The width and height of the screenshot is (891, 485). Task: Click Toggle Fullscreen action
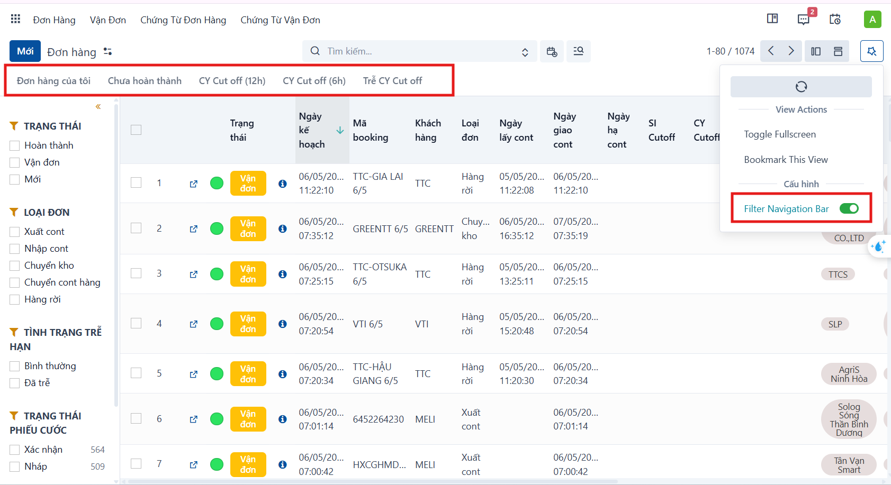click(780, 134)
